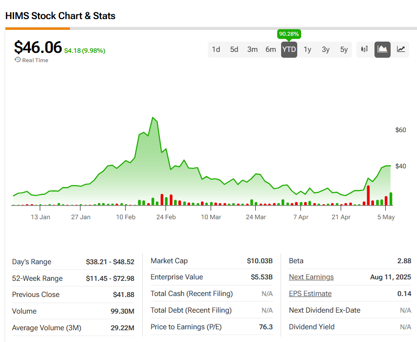The image size is (417, 342).
Task: Click the chart's February price peak
Action: pos(153,117)
